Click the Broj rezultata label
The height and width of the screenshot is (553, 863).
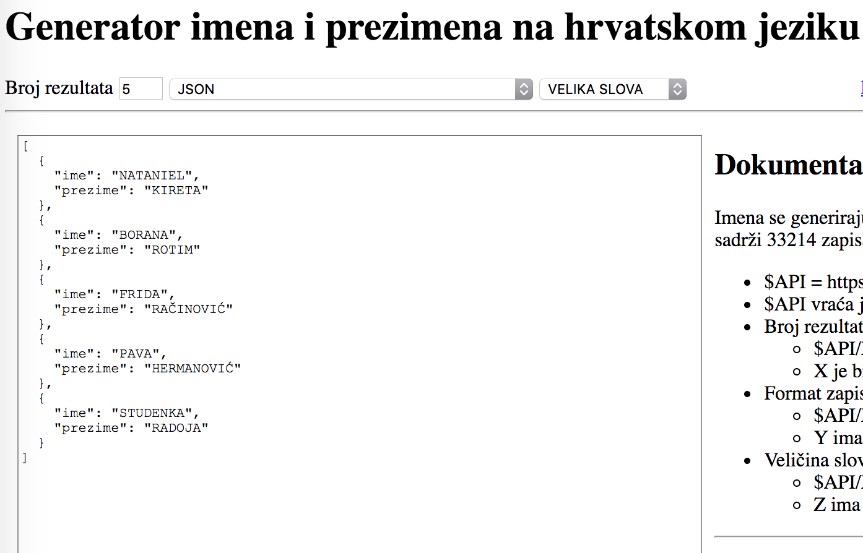[x=59, y=88]
